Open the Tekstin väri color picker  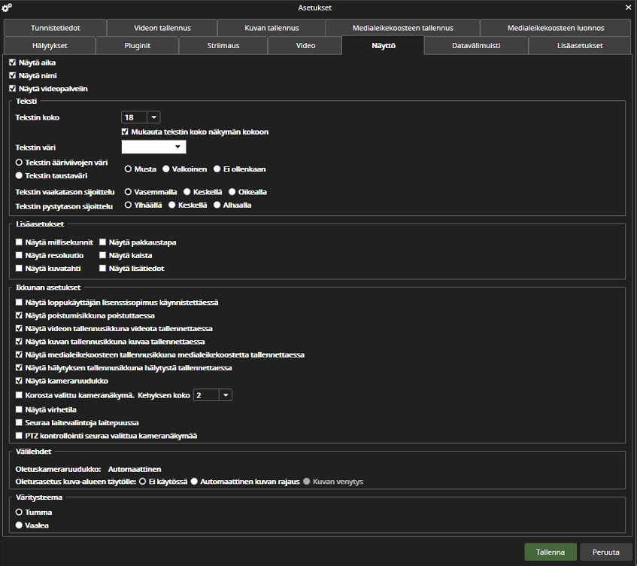coord(153,147)
